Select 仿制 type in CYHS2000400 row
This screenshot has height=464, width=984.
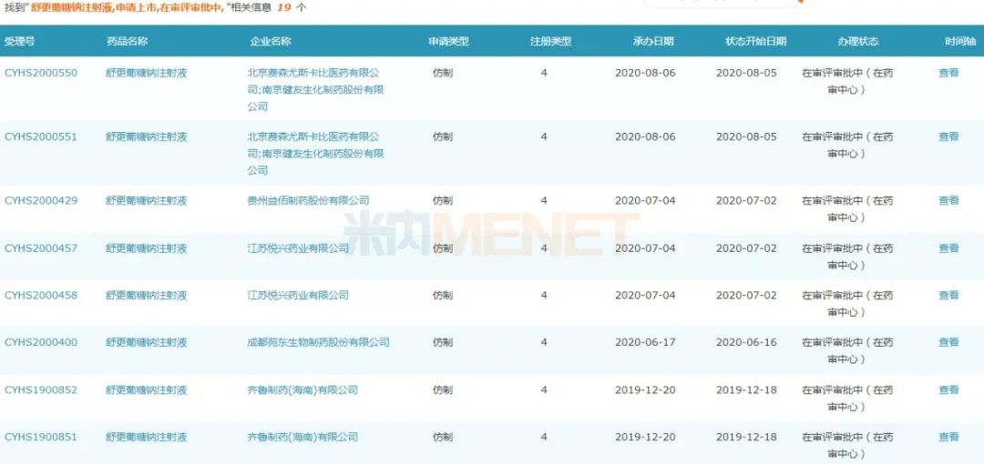coord(443,342)
